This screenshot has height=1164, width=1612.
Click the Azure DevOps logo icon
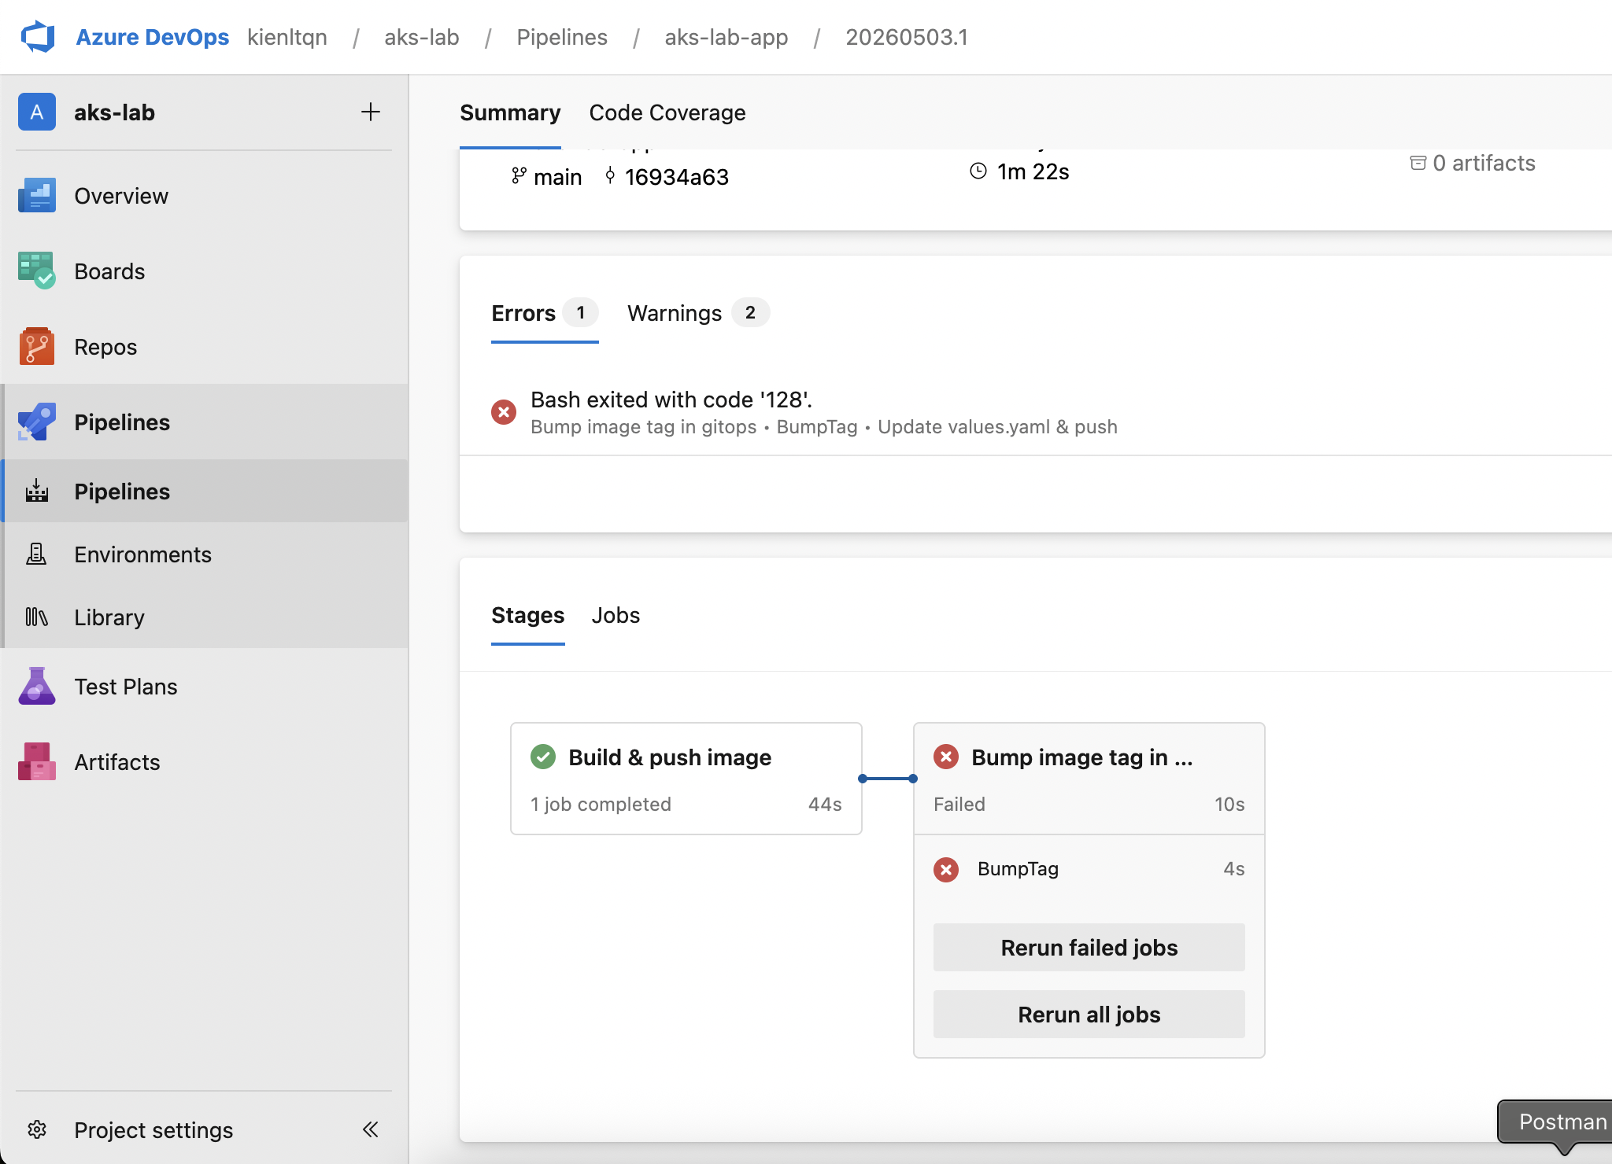tap(38, 37)
